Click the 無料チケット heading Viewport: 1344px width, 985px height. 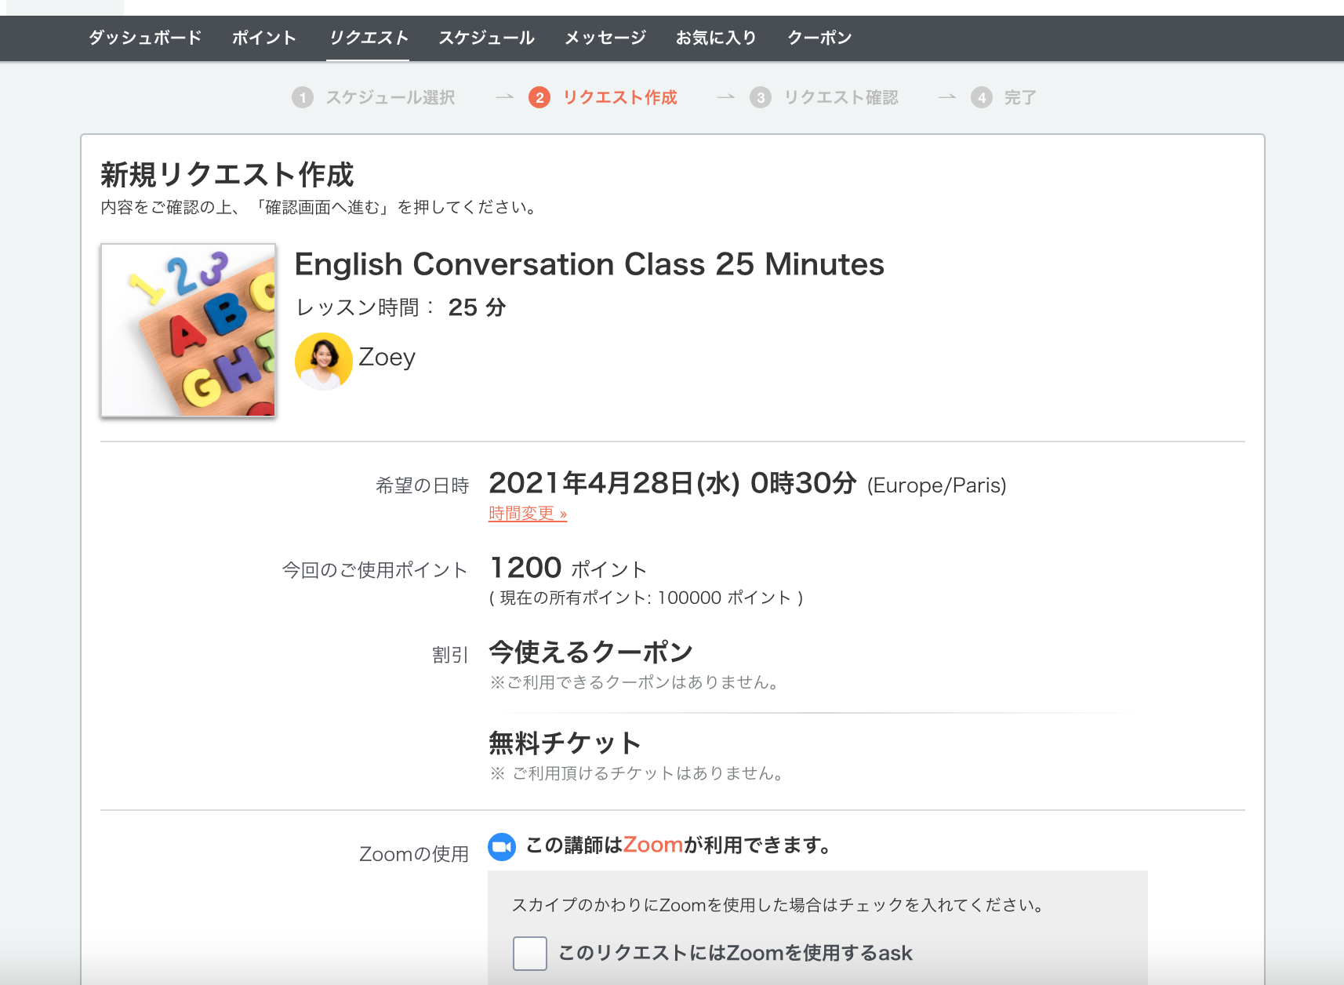[x=565, y=743]
